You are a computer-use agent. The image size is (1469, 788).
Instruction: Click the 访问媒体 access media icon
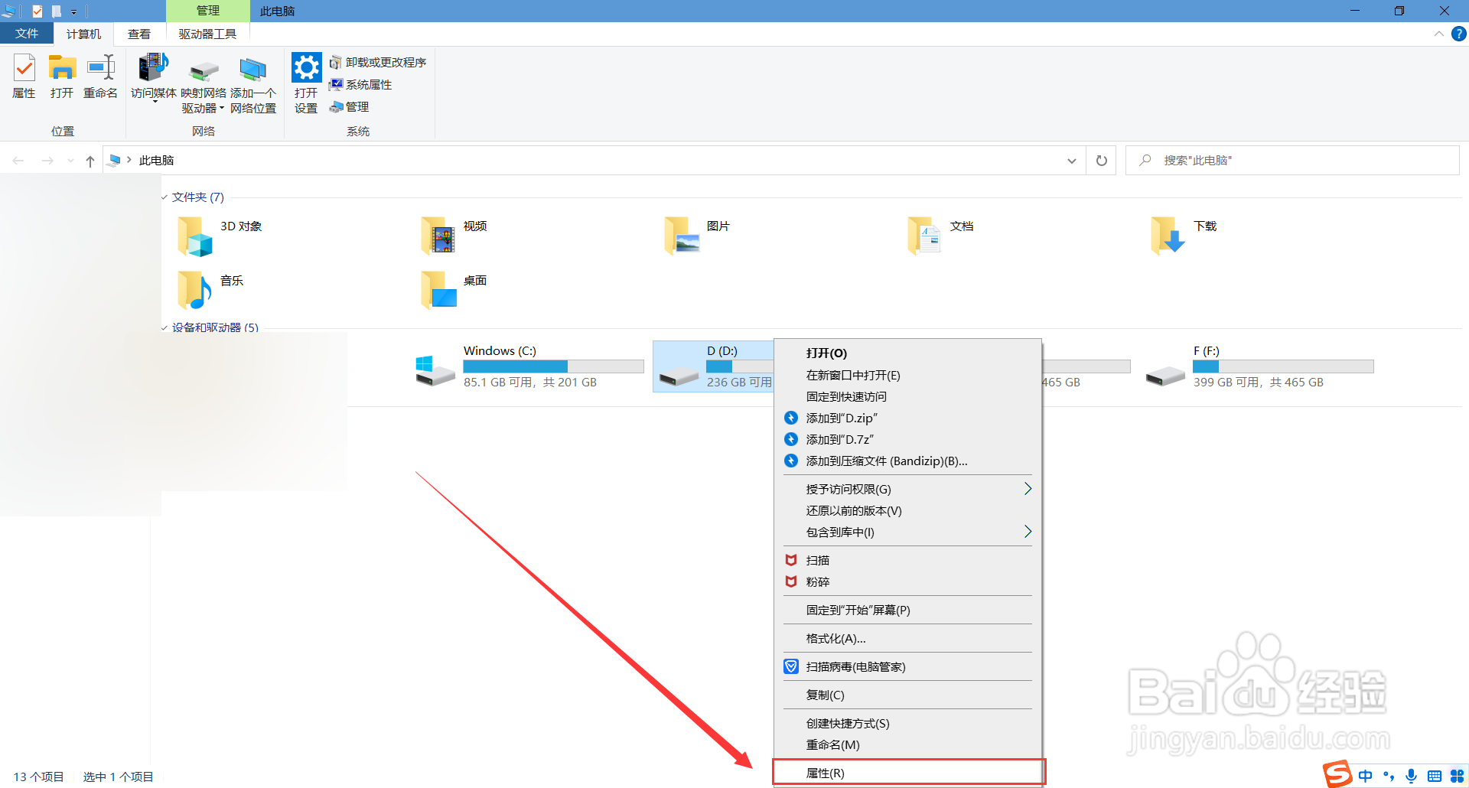[152, 77]
